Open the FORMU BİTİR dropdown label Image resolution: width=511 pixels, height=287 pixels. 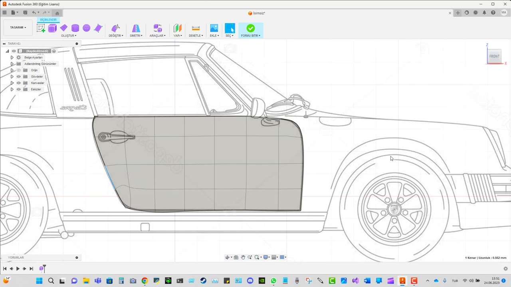click(250, 35)
